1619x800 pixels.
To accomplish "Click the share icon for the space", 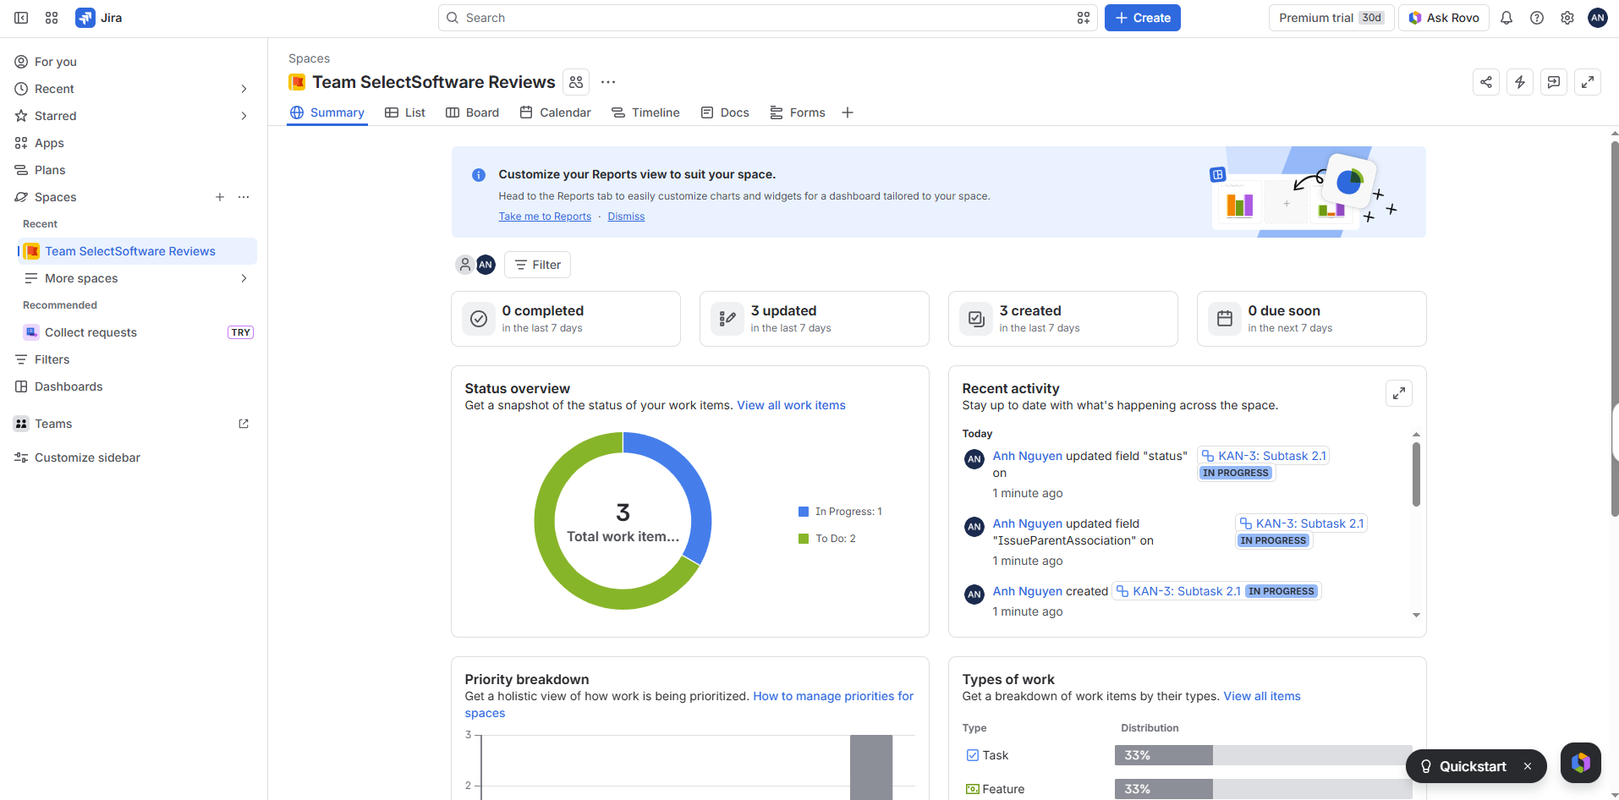I will pos(1486,82).
